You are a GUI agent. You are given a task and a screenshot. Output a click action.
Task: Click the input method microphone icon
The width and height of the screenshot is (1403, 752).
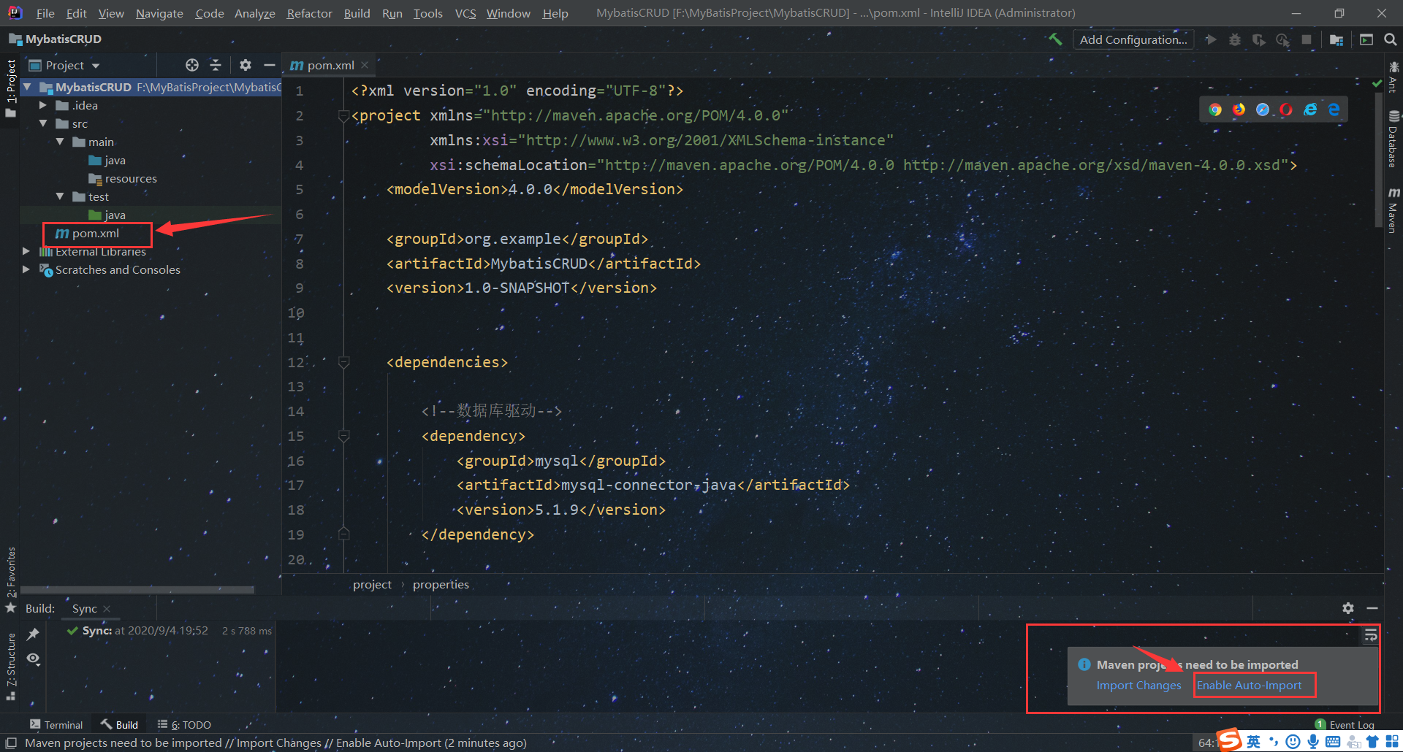point(1313,742)
